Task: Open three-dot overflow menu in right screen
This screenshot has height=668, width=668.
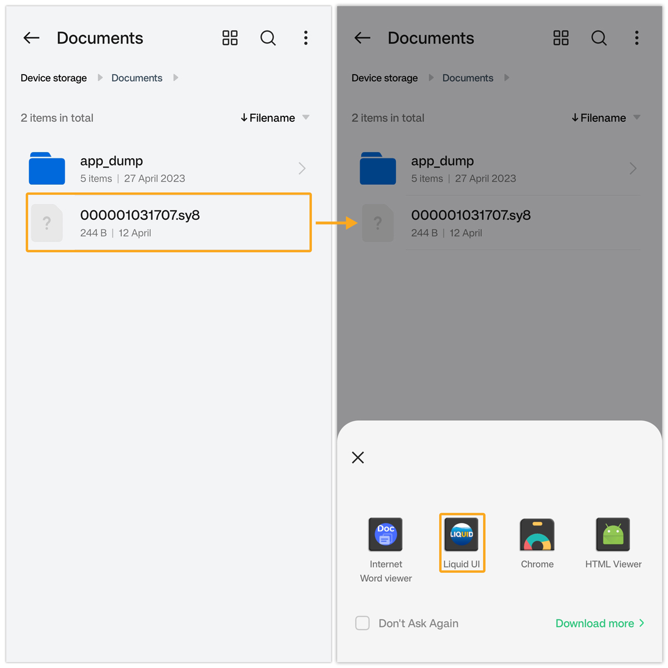Action: tap(636, 38)
